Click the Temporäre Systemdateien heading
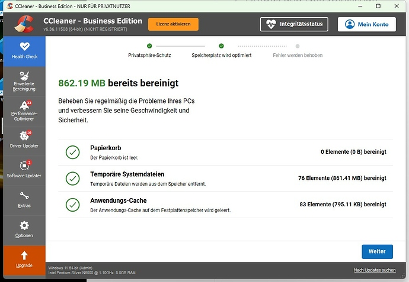This screenshot has width=409, height=282. tap(127, 174)
